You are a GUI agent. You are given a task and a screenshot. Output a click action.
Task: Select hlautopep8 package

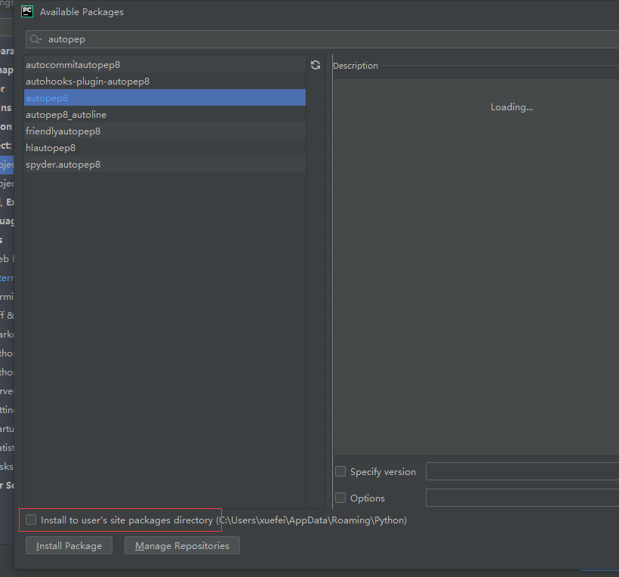[165, 148]
